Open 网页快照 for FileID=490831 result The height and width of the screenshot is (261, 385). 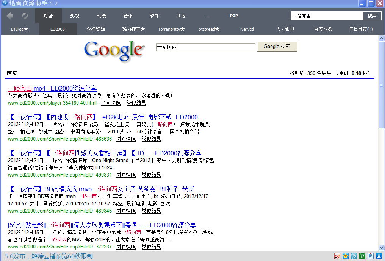point(126,175)
